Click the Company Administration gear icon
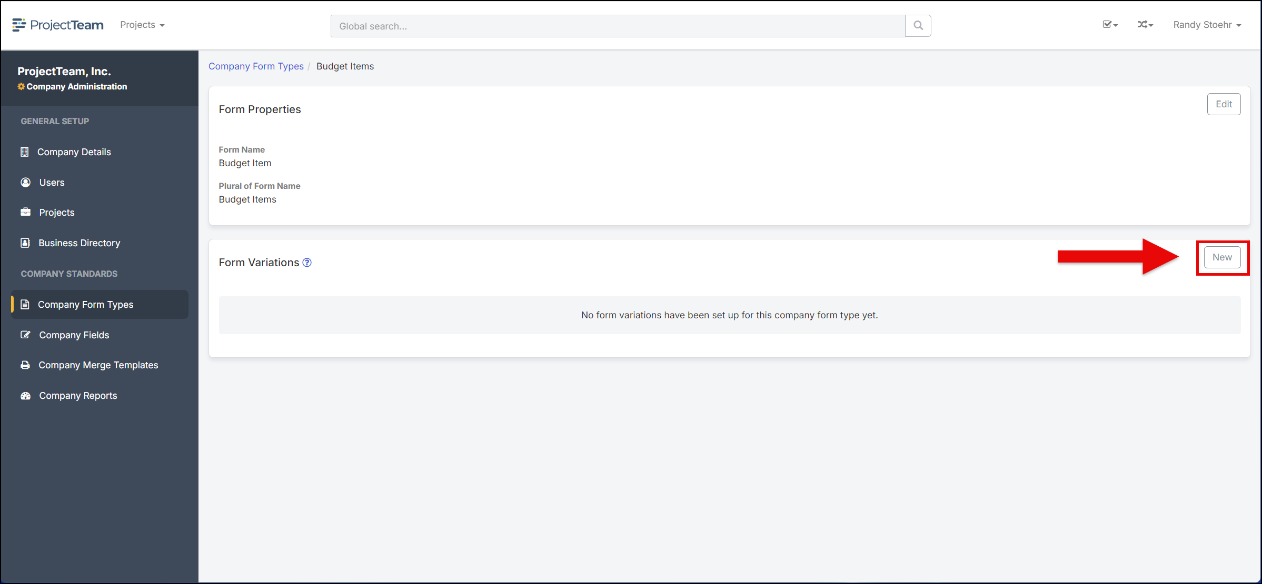1262x584 pixels. tap(21, 86)
